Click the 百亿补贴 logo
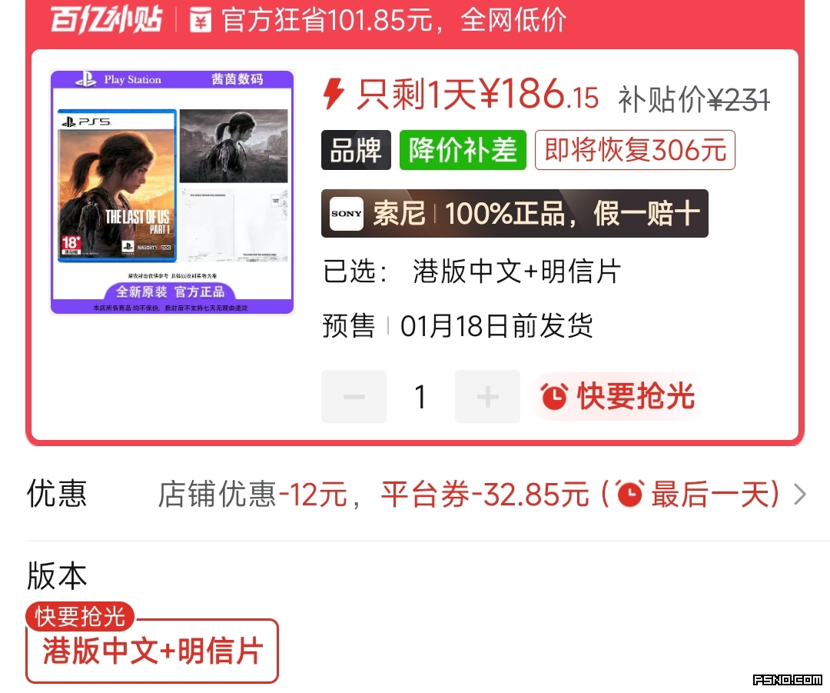This screenshot has width=830, height=693. pyautogui.click(x=106, y=20)
